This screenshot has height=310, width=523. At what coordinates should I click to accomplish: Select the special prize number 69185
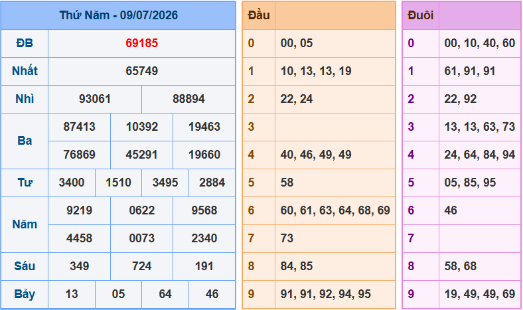[142, 43]
